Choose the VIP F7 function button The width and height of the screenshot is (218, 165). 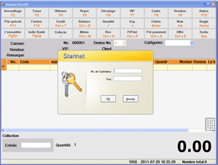pos(132,13)
